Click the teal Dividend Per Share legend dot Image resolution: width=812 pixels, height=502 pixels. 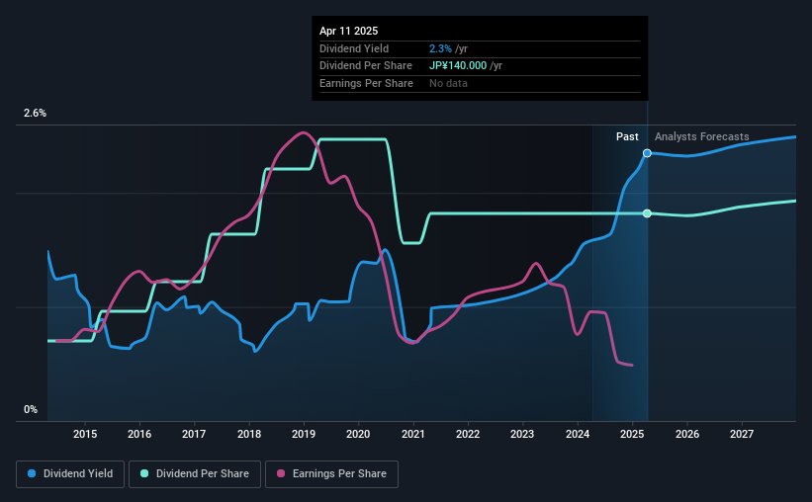(144, 473)
